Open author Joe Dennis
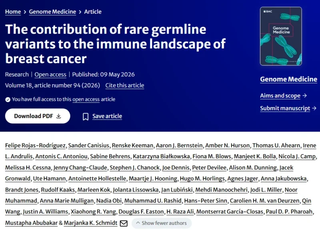The image size is (320, 232). point(176,168)
